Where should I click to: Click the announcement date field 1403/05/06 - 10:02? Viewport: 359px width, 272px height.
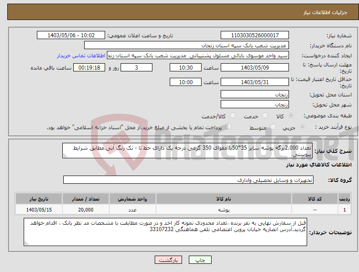[x=71, y=35]
